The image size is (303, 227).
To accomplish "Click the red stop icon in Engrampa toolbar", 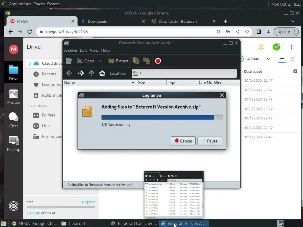I will [x=158, y=61].
